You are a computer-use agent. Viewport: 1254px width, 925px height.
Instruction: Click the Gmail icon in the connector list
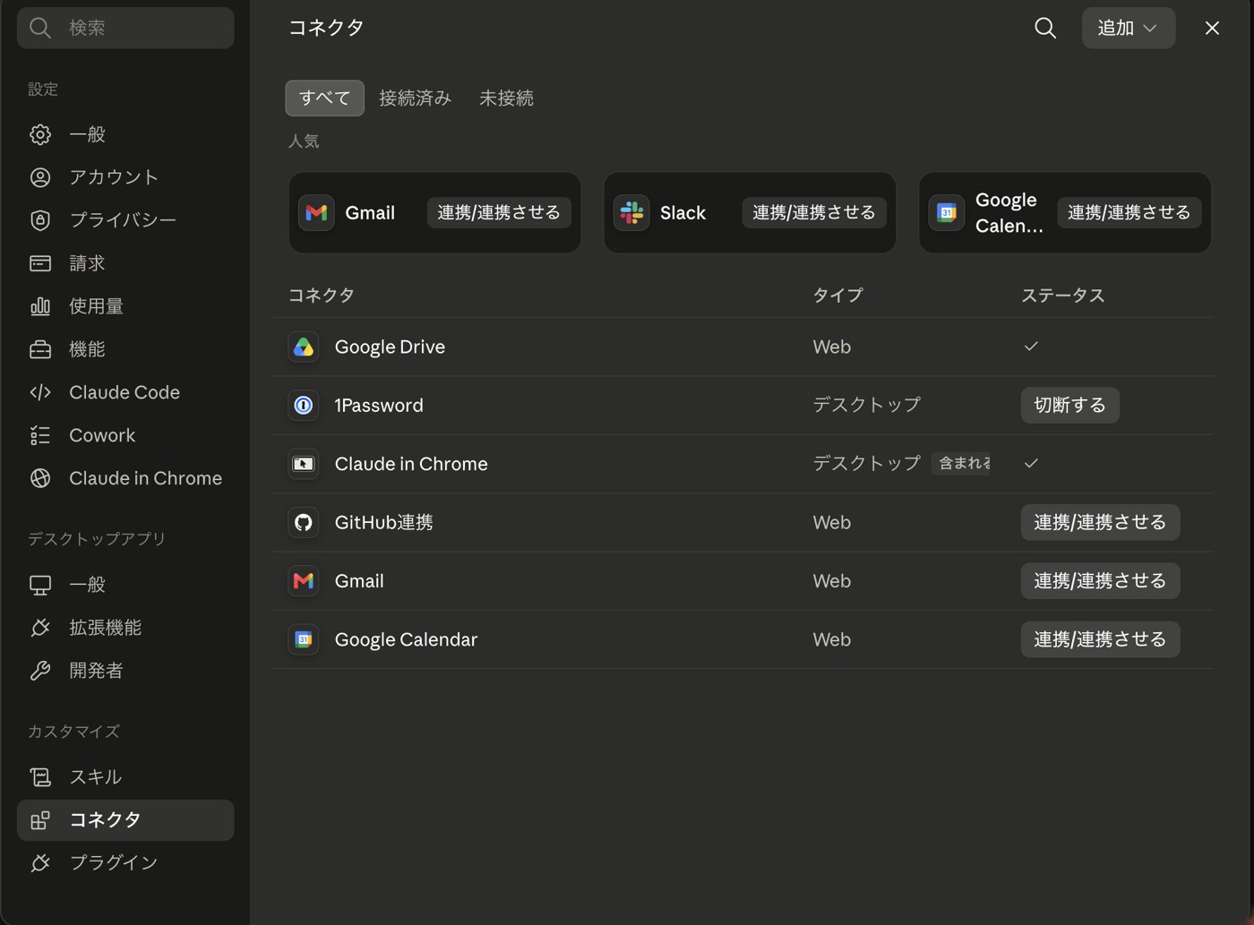click(304, 581)
